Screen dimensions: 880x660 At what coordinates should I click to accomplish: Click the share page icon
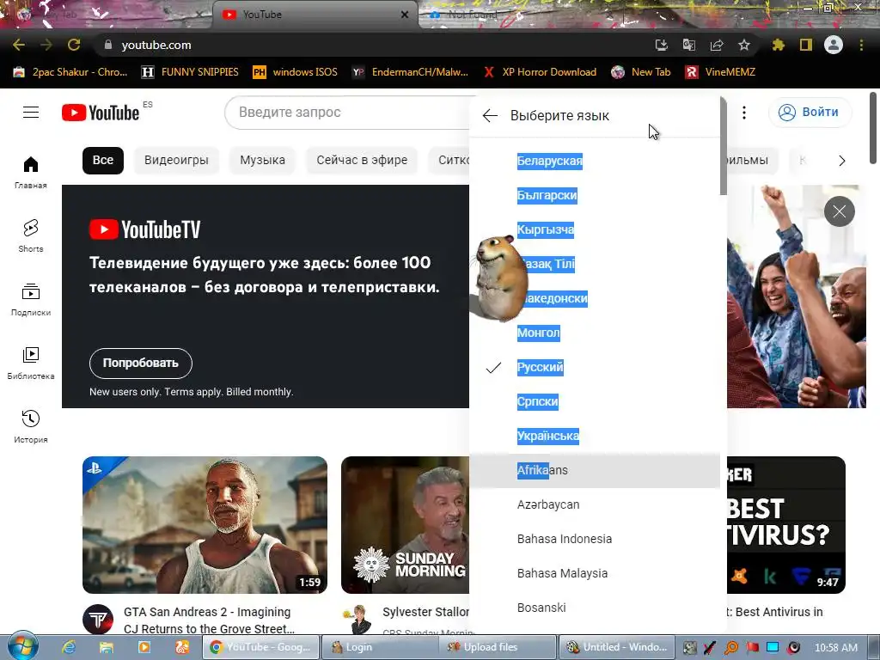pos(717,45)
